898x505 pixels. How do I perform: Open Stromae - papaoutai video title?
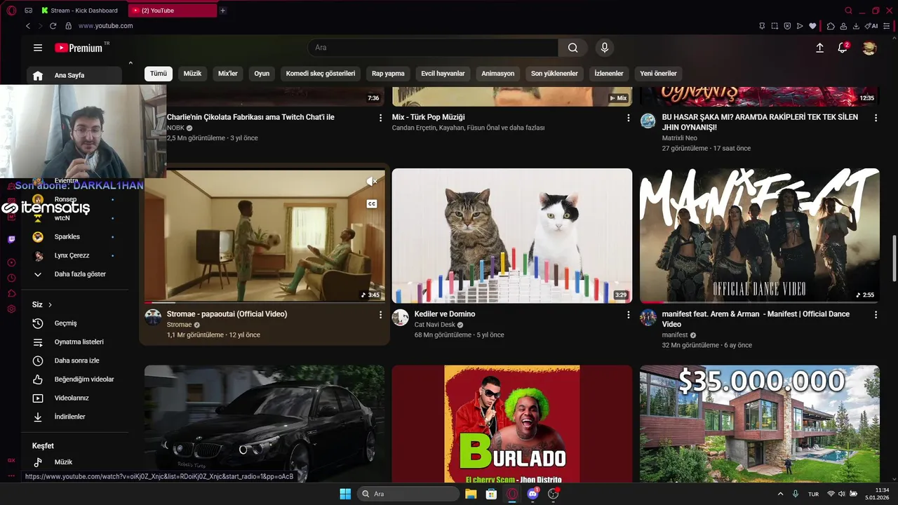coord(227,314)
